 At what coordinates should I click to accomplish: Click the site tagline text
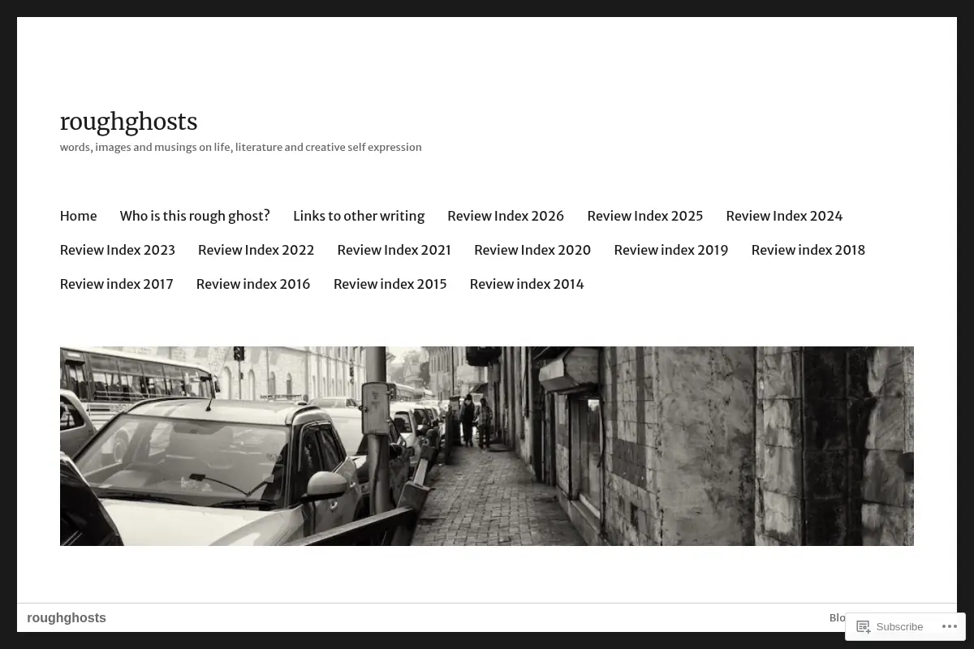click(x=241, y=147)
